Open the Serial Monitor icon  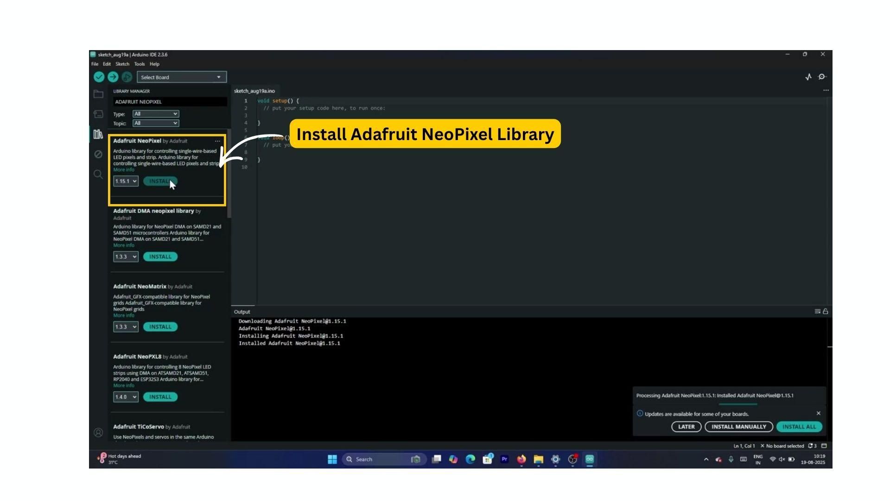(x=822, y=77)
